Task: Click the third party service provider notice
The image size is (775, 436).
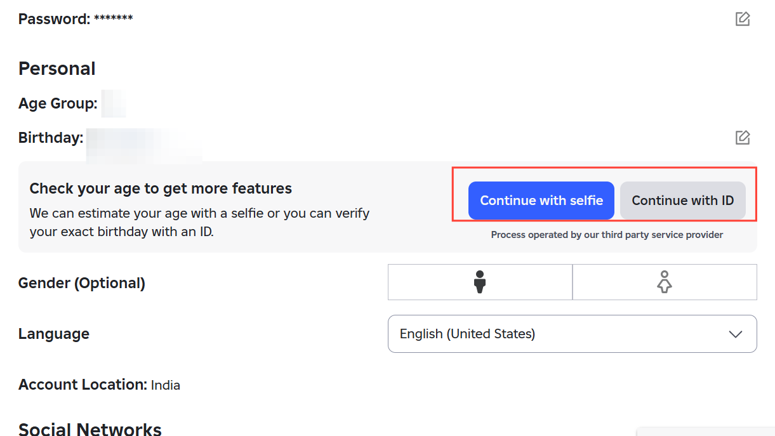Action: point(607,235)
